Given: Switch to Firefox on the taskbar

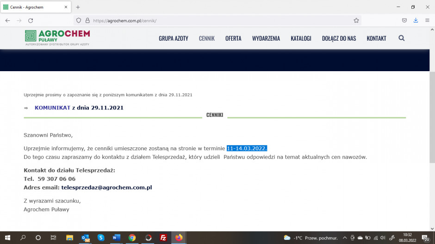Looking at the screenshot, I should [179, 238].
